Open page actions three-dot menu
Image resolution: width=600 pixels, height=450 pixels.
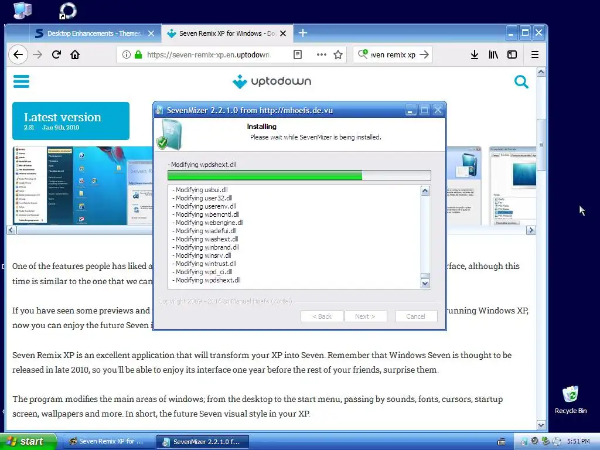pos(322,54)
